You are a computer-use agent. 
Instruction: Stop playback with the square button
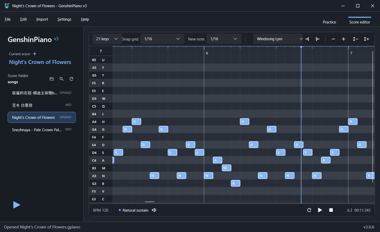[331, 210]
